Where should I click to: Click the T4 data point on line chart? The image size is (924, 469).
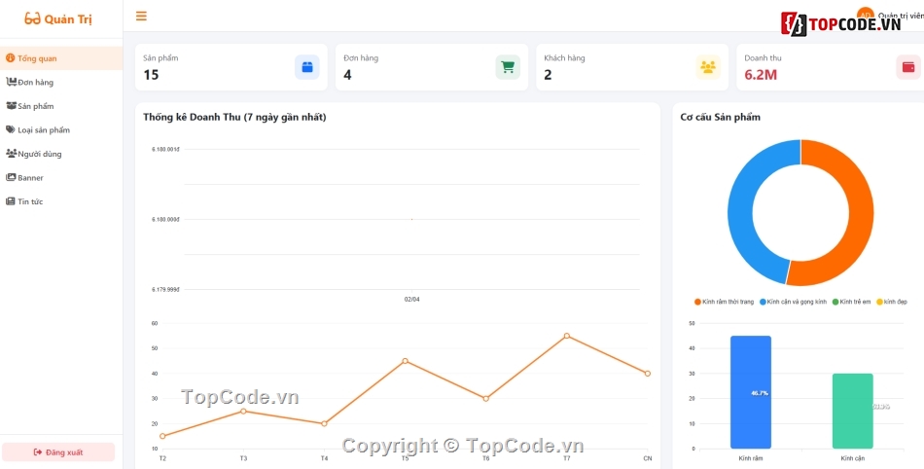coord(324,423)
